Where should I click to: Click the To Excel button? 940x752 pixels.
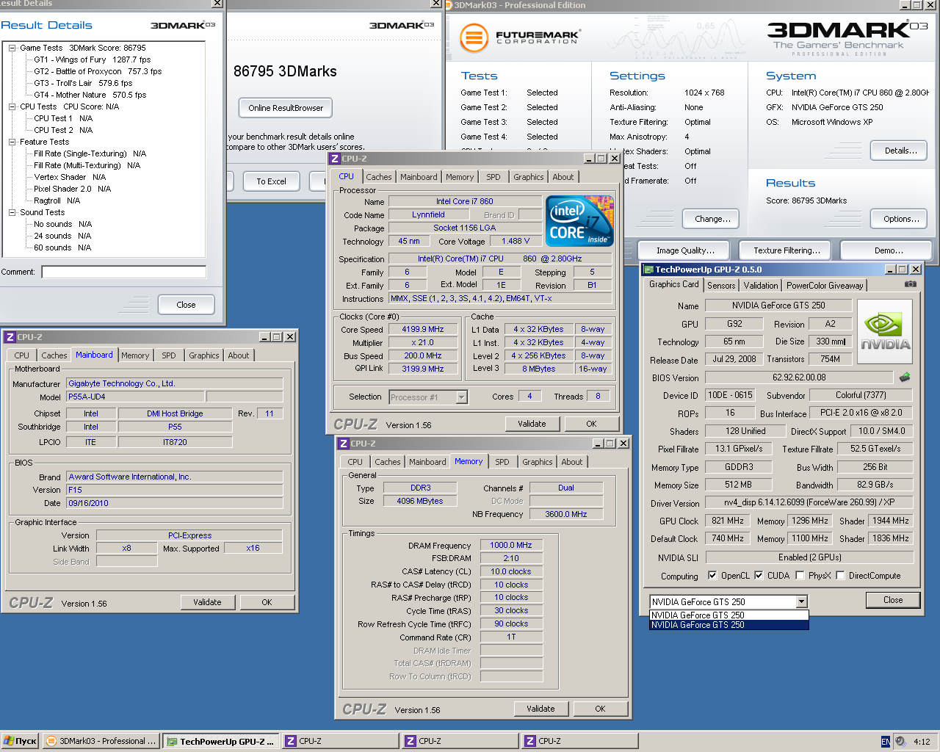pyautogui.click(x=271, y=181)
